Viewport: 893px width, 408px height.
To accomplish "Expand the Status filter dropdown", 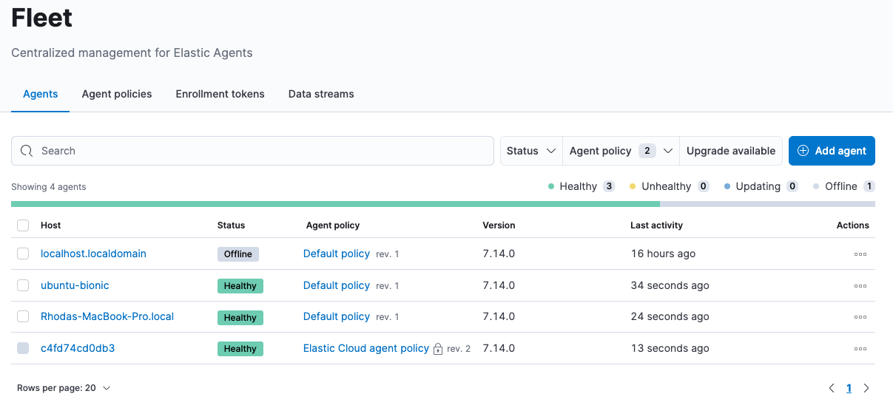I will pyautogui.click(x=531, y=151).
